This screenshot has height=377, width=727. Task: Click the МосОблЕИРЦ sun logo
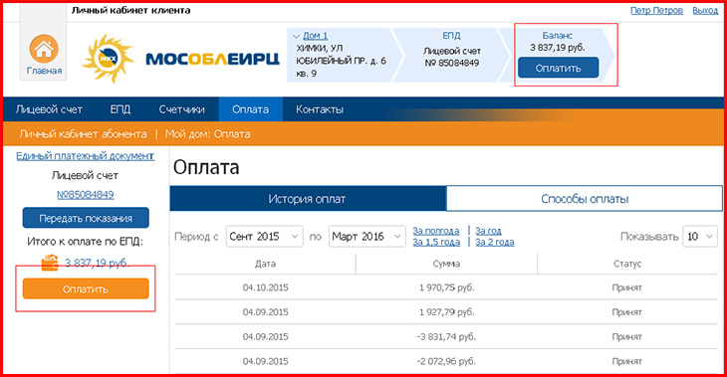click(x=108, y=59)
